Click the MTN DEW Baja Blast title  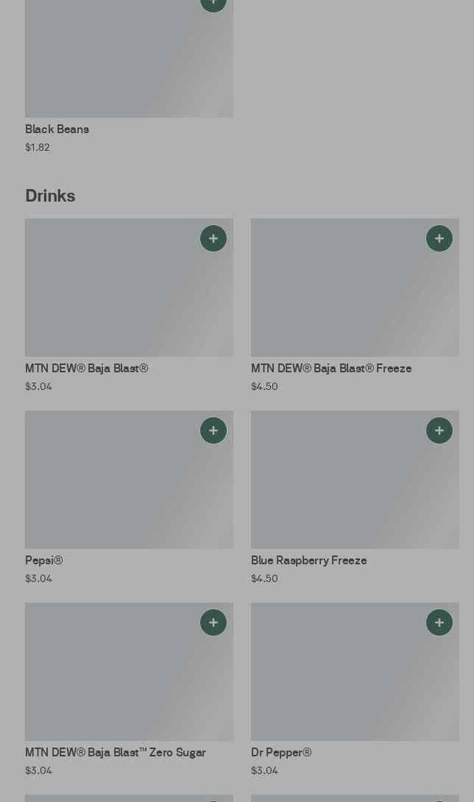tap(86, 369)
